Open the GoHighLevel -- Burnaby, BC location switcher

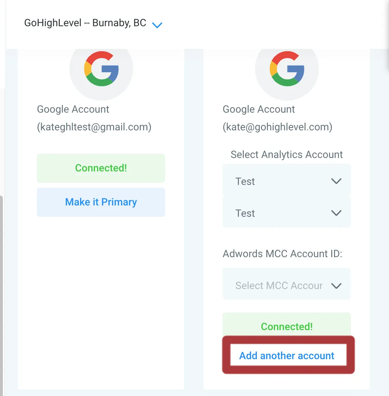93,23
